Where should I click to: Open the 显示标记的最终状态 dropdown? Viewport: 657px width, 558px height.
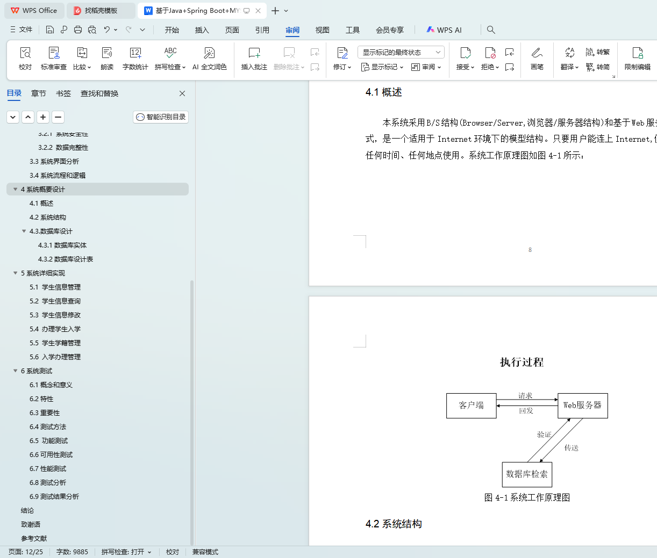coord(401,52)
